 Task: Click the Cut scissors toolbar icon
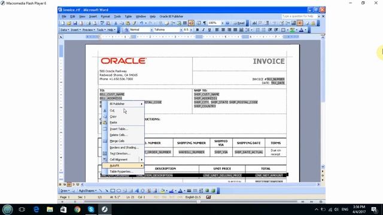click(x=115, y=23)
